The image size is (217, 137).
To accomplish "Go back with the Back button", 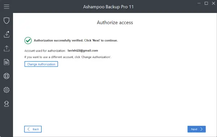I will tap(33, 129).
